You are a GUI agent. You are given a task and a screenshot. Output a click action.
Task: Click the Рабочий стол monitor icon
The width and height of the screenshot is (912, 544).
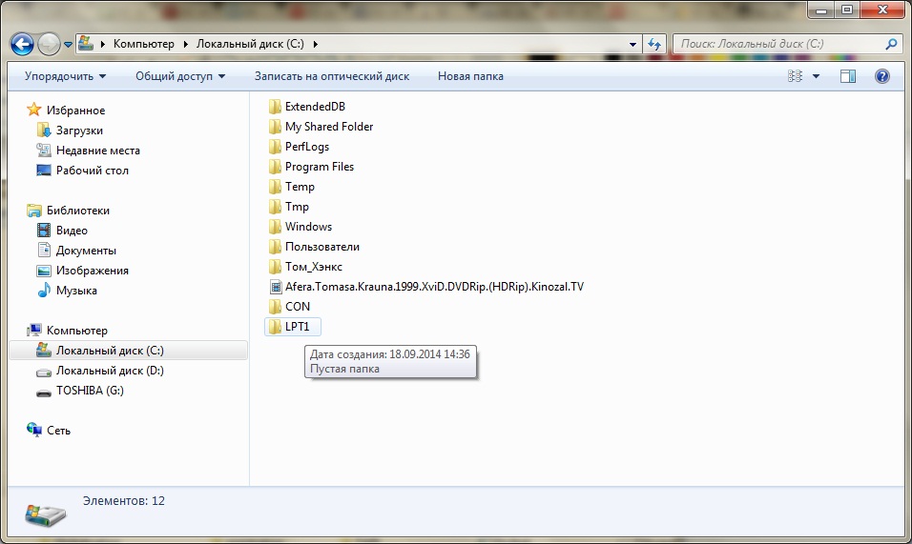tap(44, 171)
